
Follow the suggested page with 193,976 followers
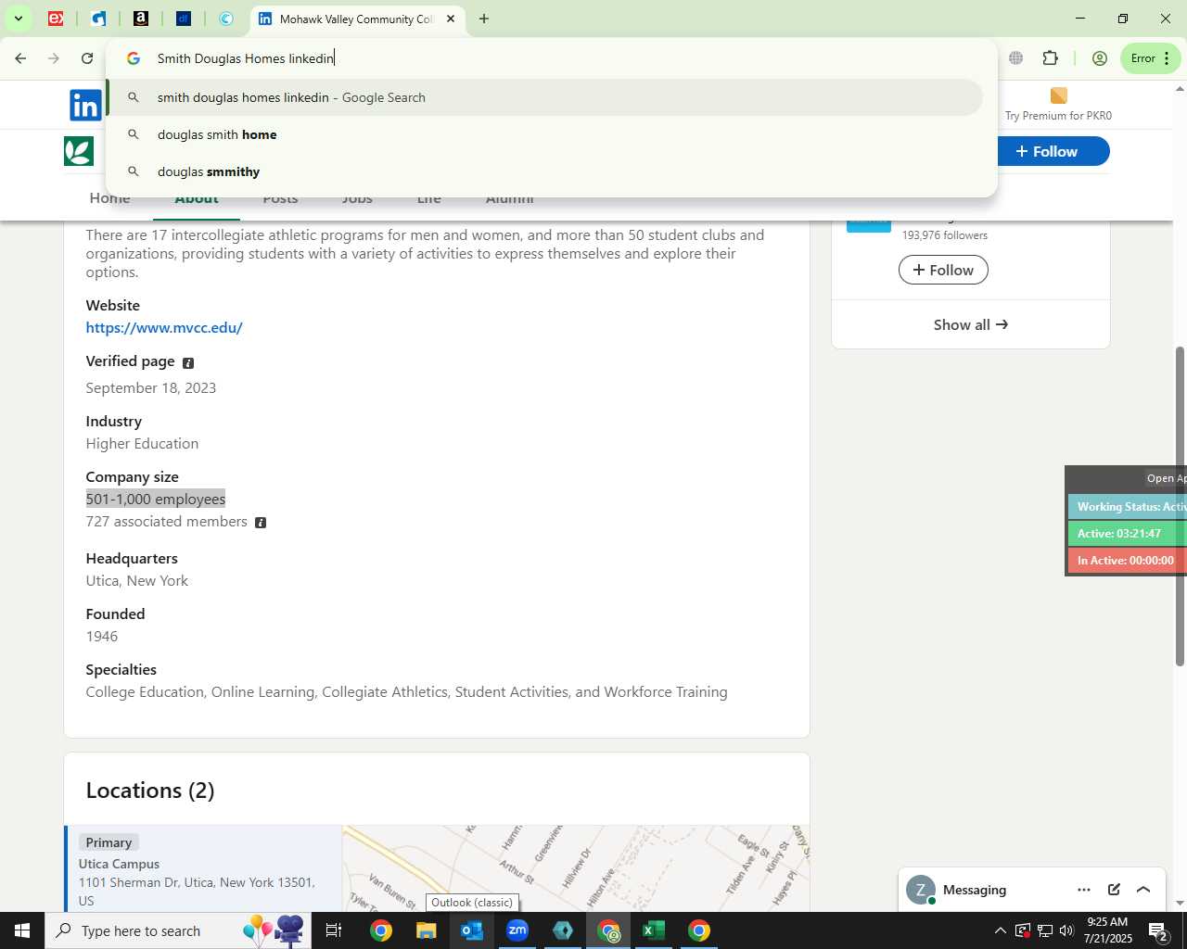coord(943,270)
